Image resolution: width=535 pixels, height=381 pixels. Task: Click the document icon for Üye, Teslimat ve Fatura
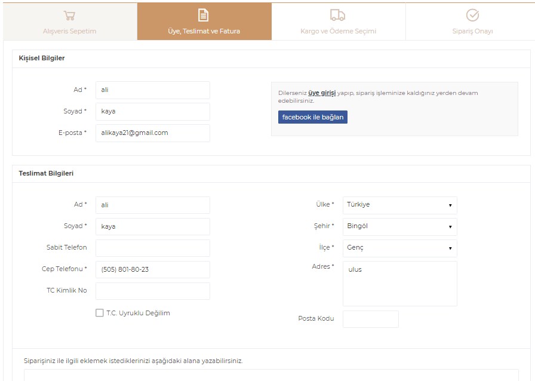[x=204, y=15]
